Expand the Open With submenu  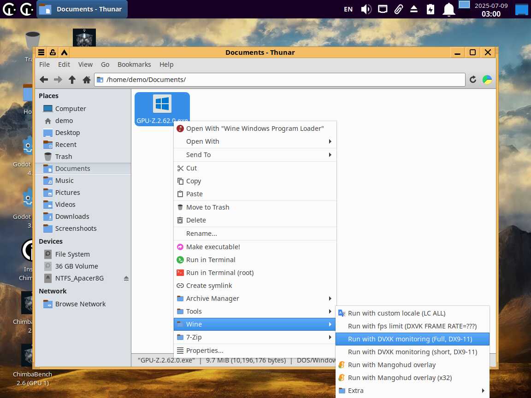pos(255,141)
